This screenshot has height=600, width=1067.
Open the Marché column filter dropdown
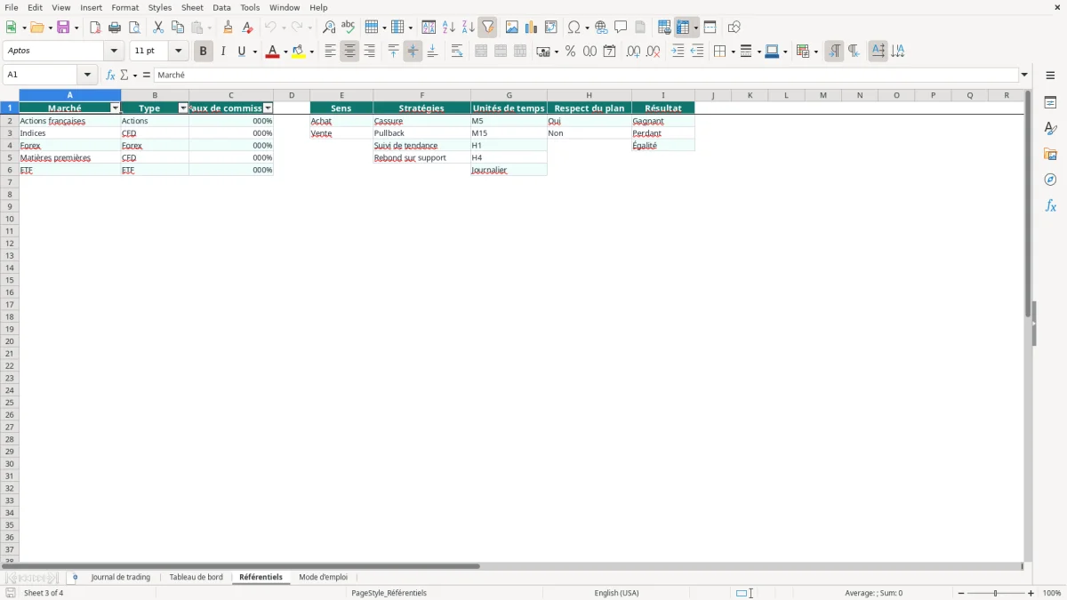[x=115, y=108]
